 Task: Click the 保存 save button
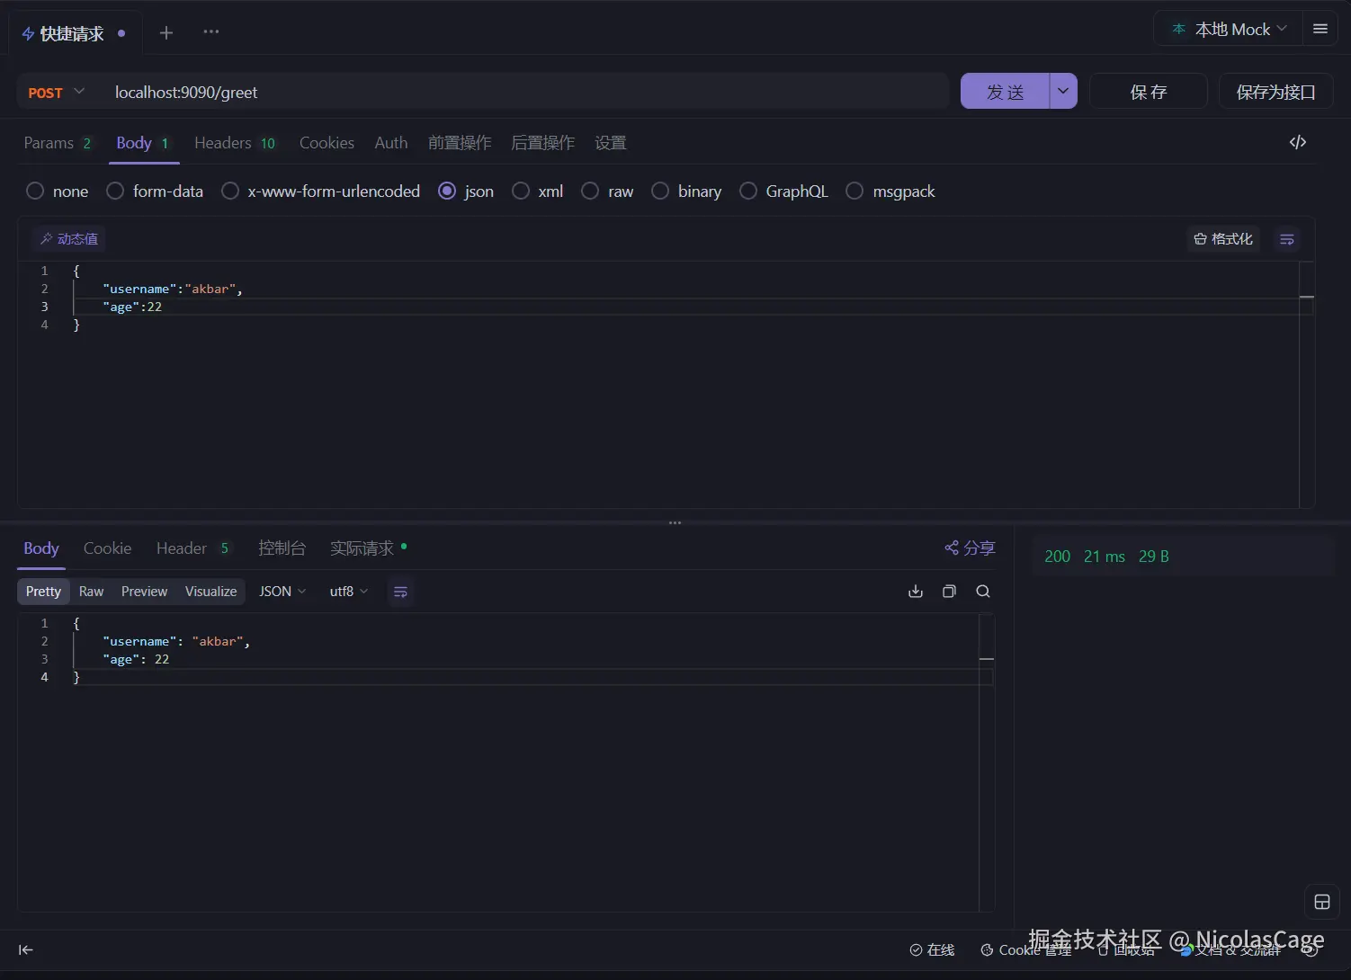pos(1149,92)
